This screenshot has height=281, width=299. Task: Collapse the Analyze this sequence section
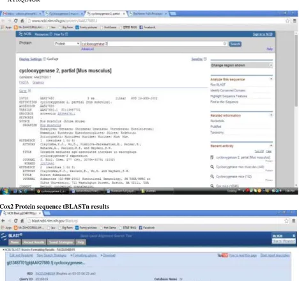[271, 79]
